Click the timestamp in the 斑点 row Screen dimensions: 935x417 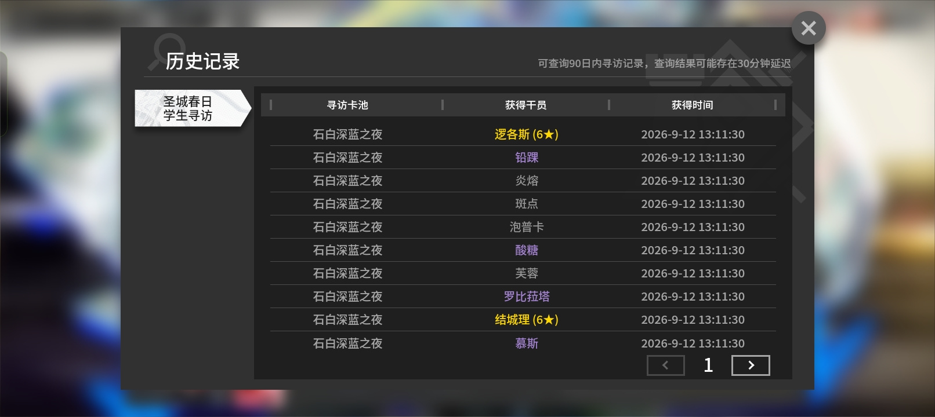pyautogui.click(x=693, y=204)
